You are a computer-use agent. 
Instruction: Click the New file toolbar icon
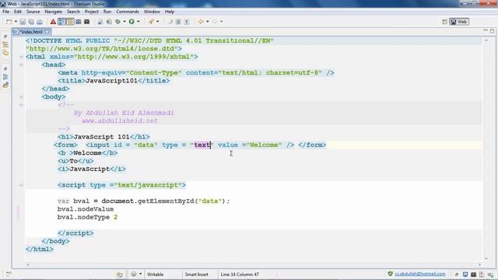[x=9, y=22]
